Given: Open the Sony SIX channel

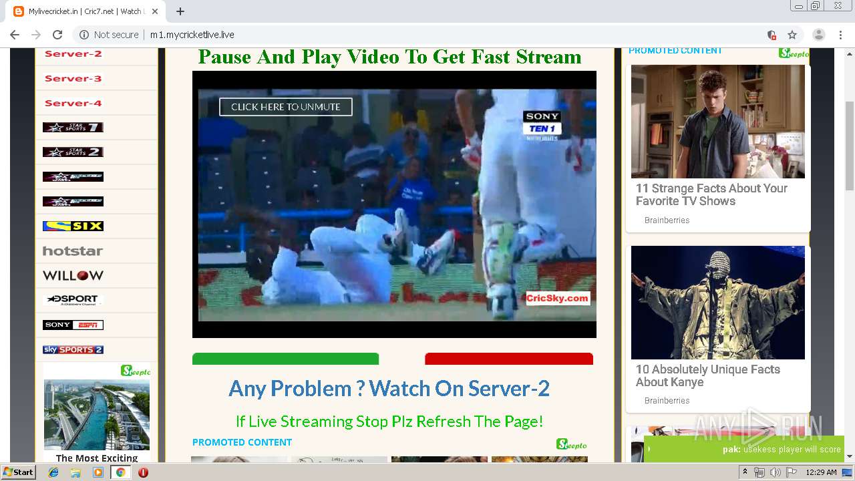Looking at the screenshot, I should tap(73, 226).
